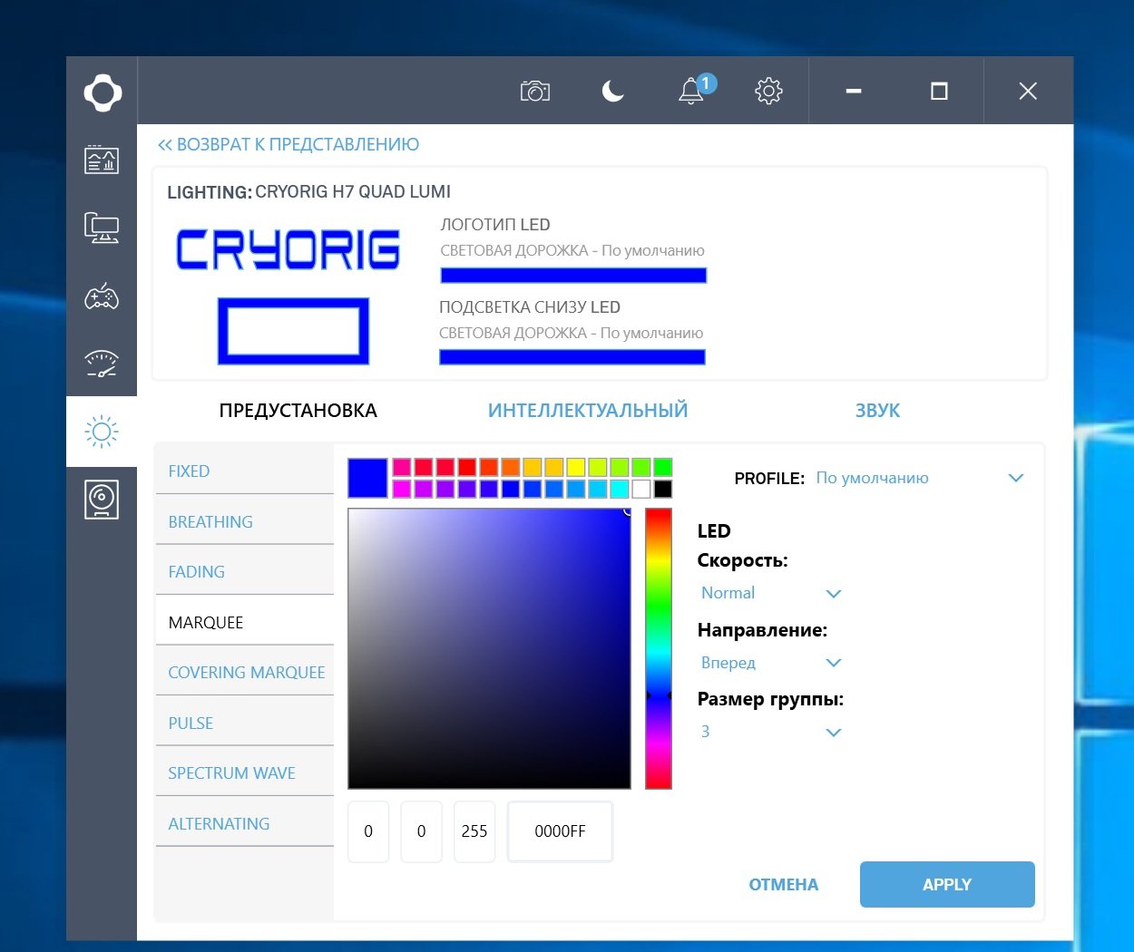Expand the chevron beside Вперед direction

(834, 663)
